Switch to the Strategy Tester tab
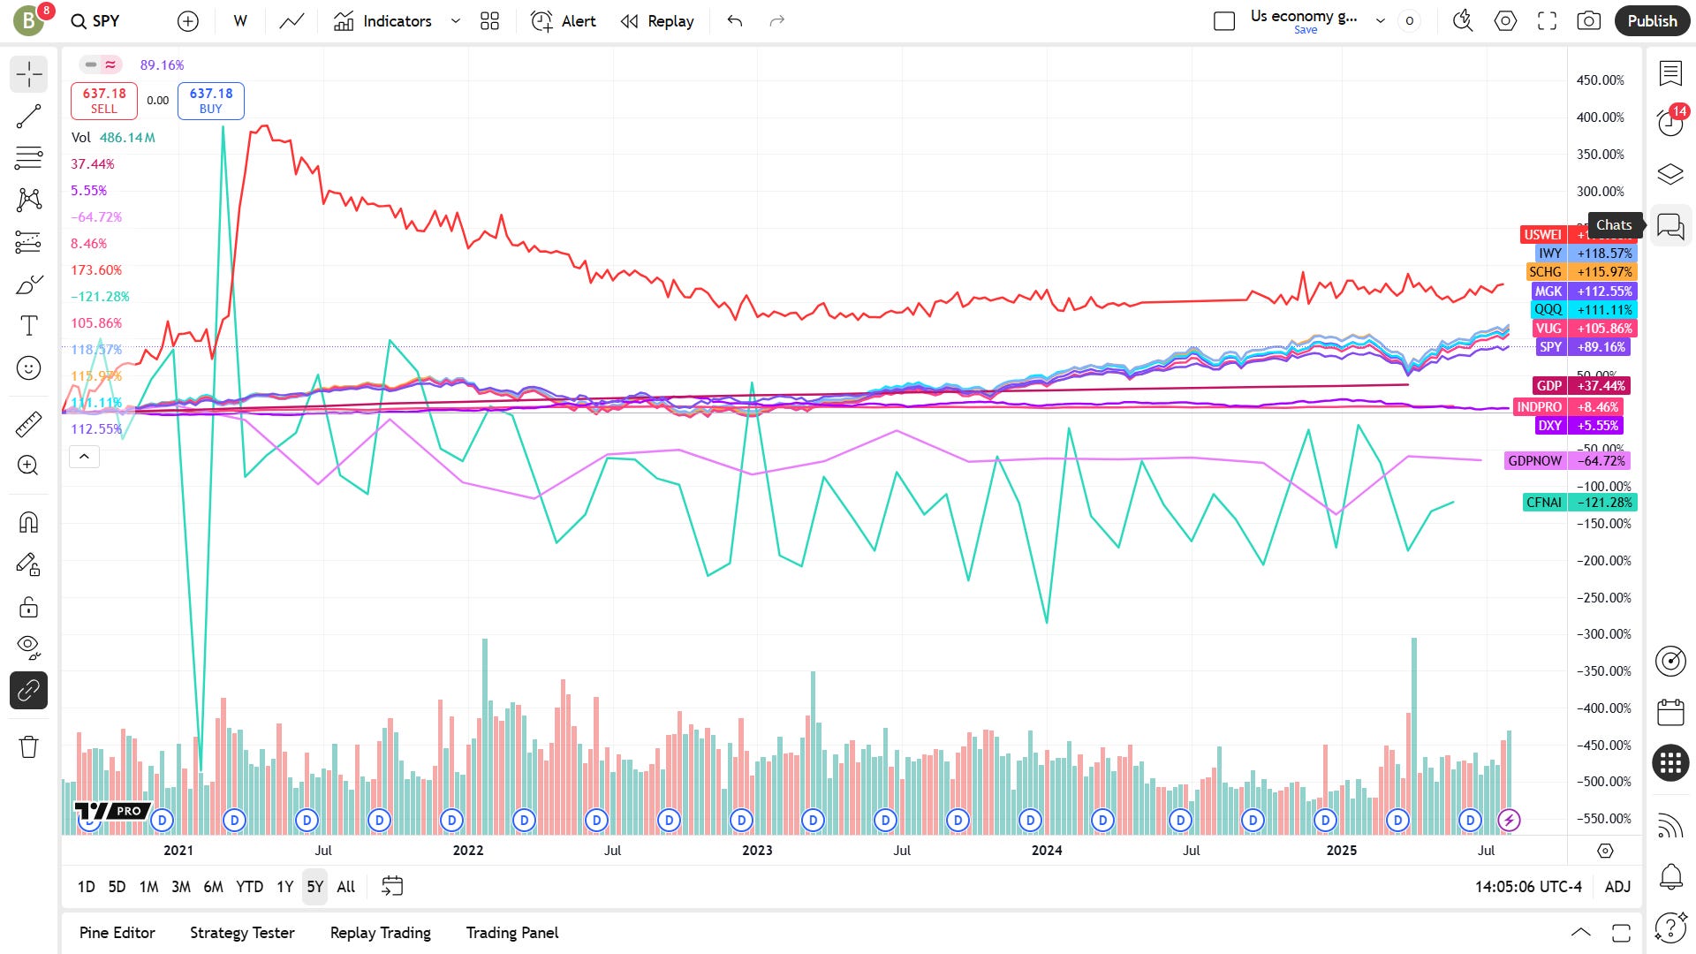This screenshot has width=1696, height=954. [242, 933]
